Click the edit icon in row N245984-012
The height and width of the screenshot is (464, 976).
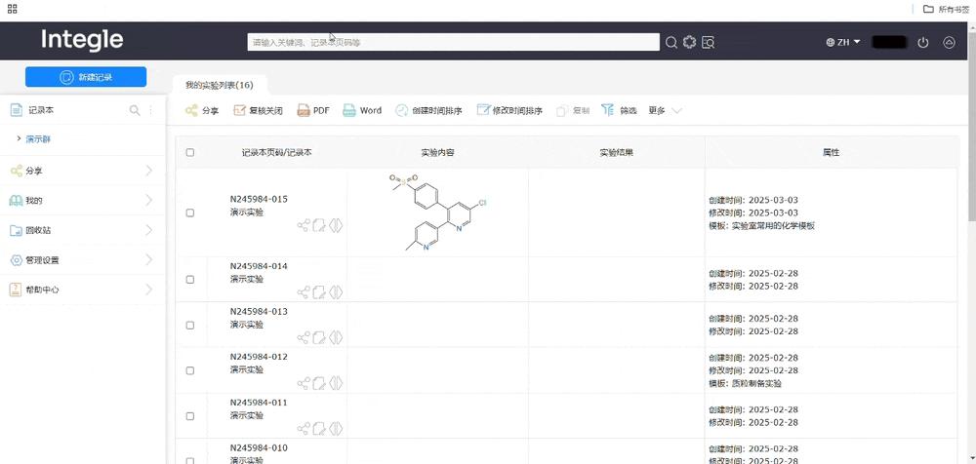point(319,382)
